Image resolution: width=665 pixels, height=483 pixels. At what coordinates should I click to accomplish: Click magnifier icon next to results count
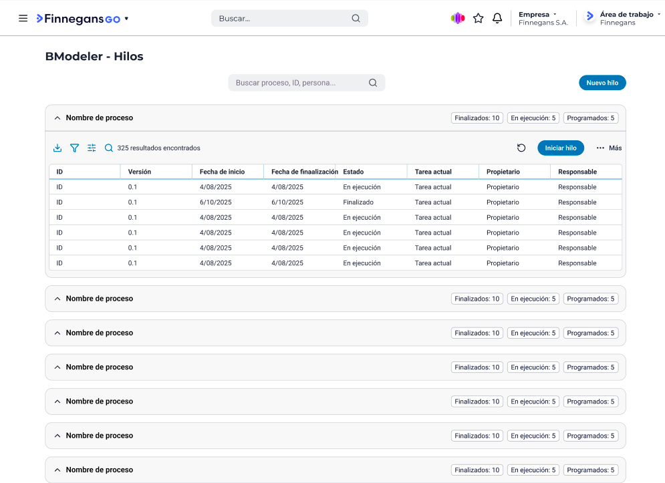point(109,148)
